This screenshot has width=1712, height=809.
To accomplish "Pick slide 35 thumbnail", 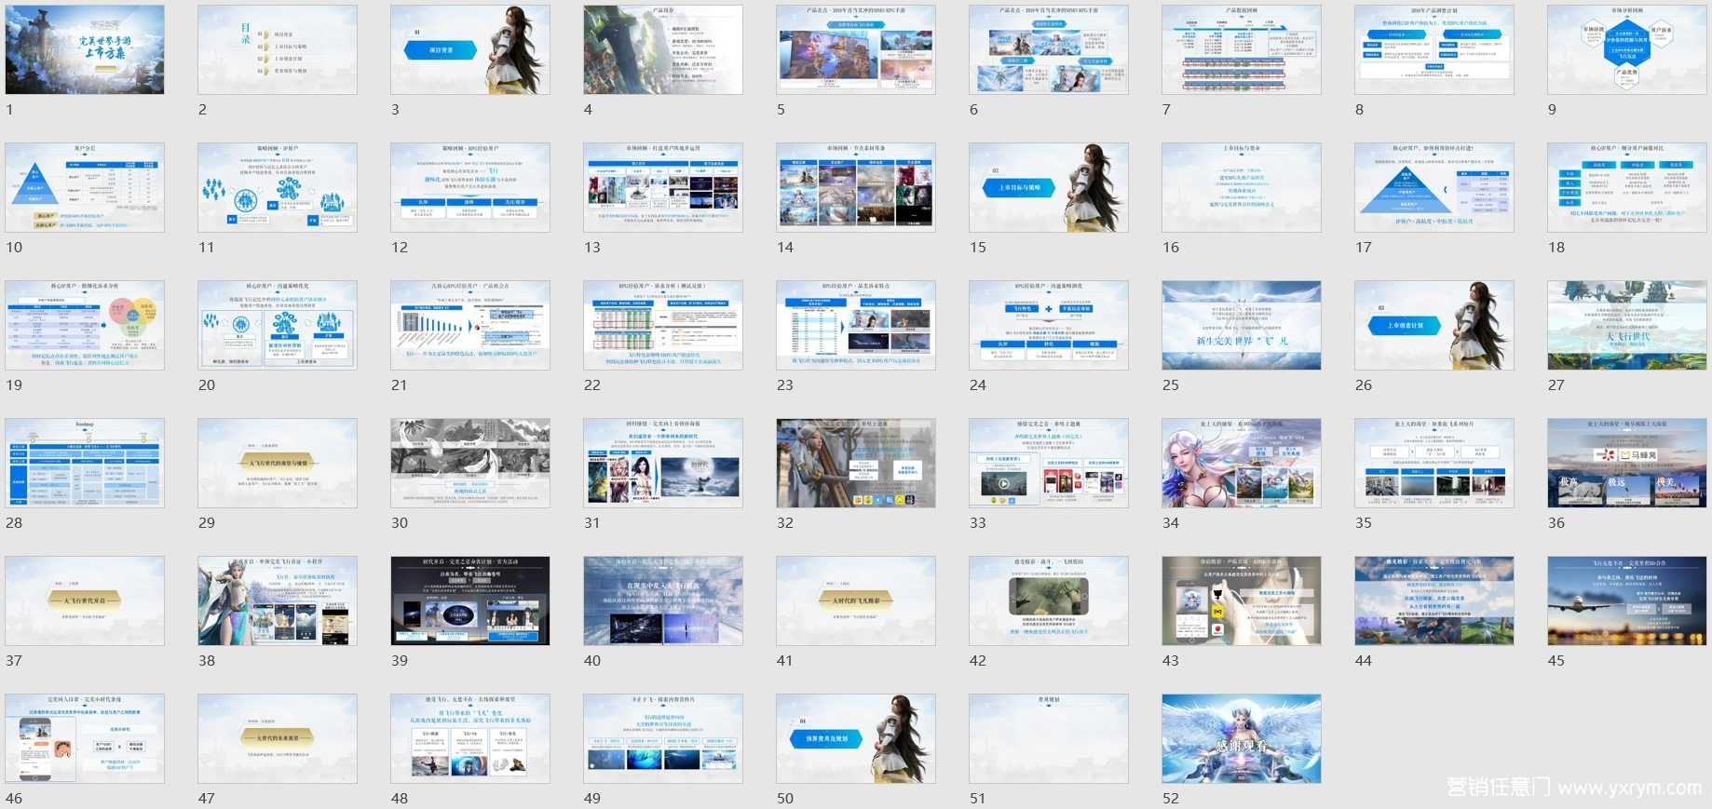I will coord(1434,463).
